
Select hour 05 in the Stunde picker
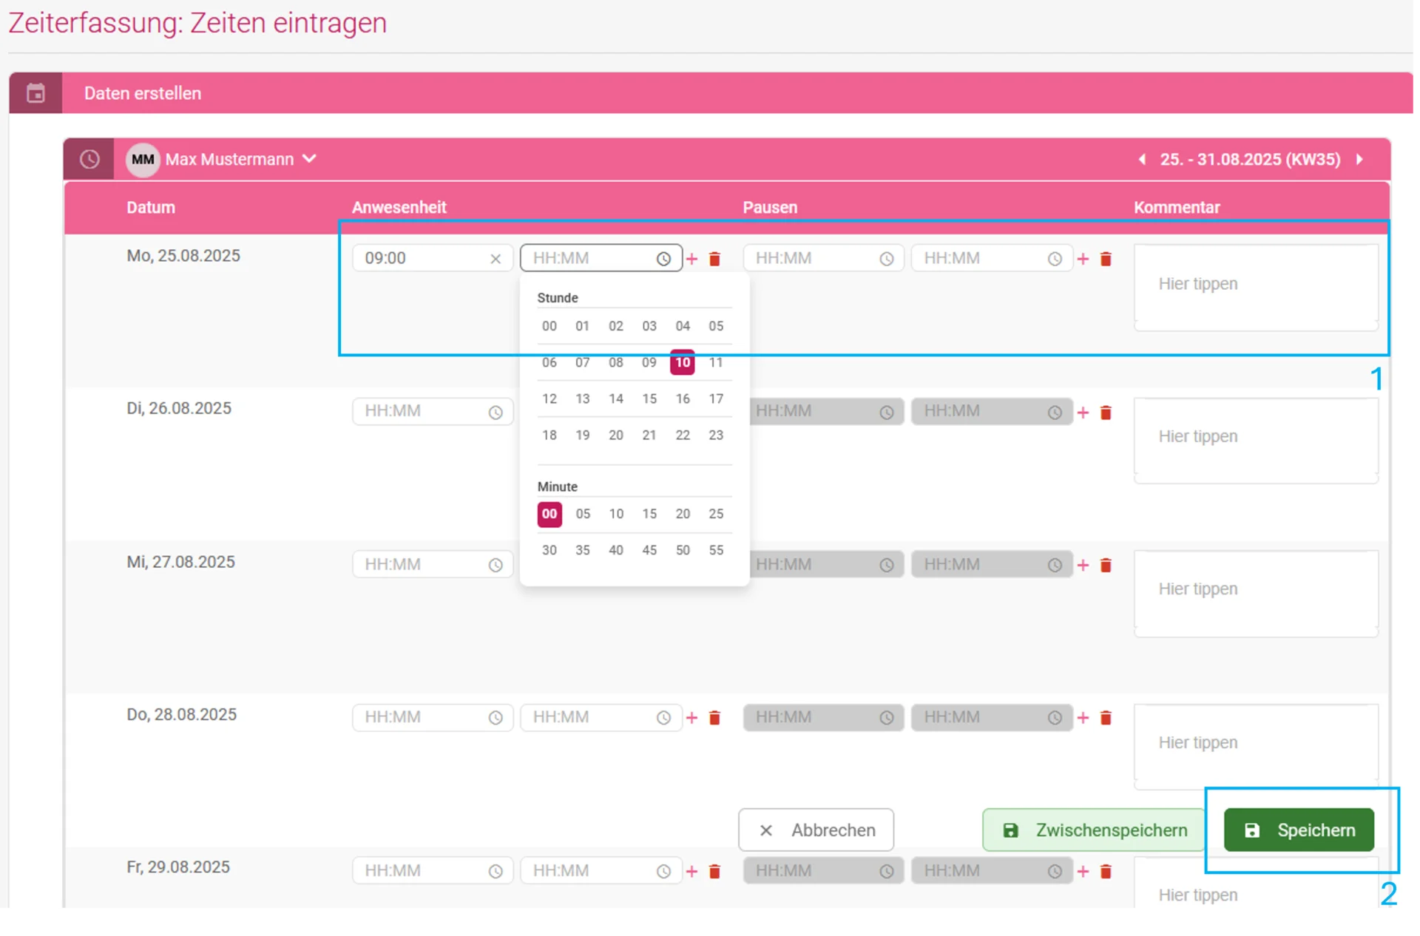click(716, 326)
